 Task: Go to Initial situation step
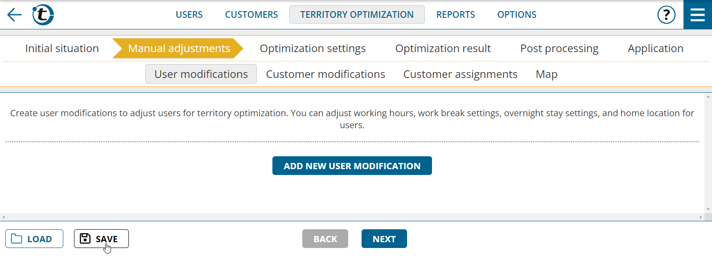[62, 48]
